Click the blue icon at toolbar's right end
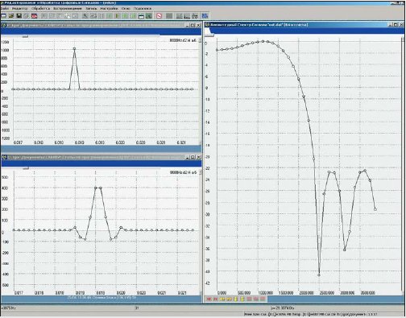 click(x=205, y=16)
